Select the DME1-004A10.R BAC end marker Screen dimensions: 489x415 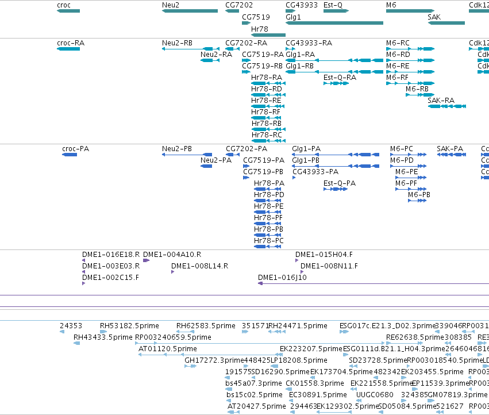[147, 260]
